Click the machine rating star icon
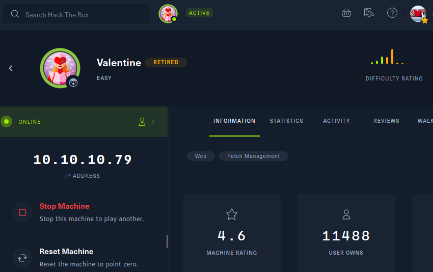The width and height of the screenshot is (433, 272). [232, 214]
